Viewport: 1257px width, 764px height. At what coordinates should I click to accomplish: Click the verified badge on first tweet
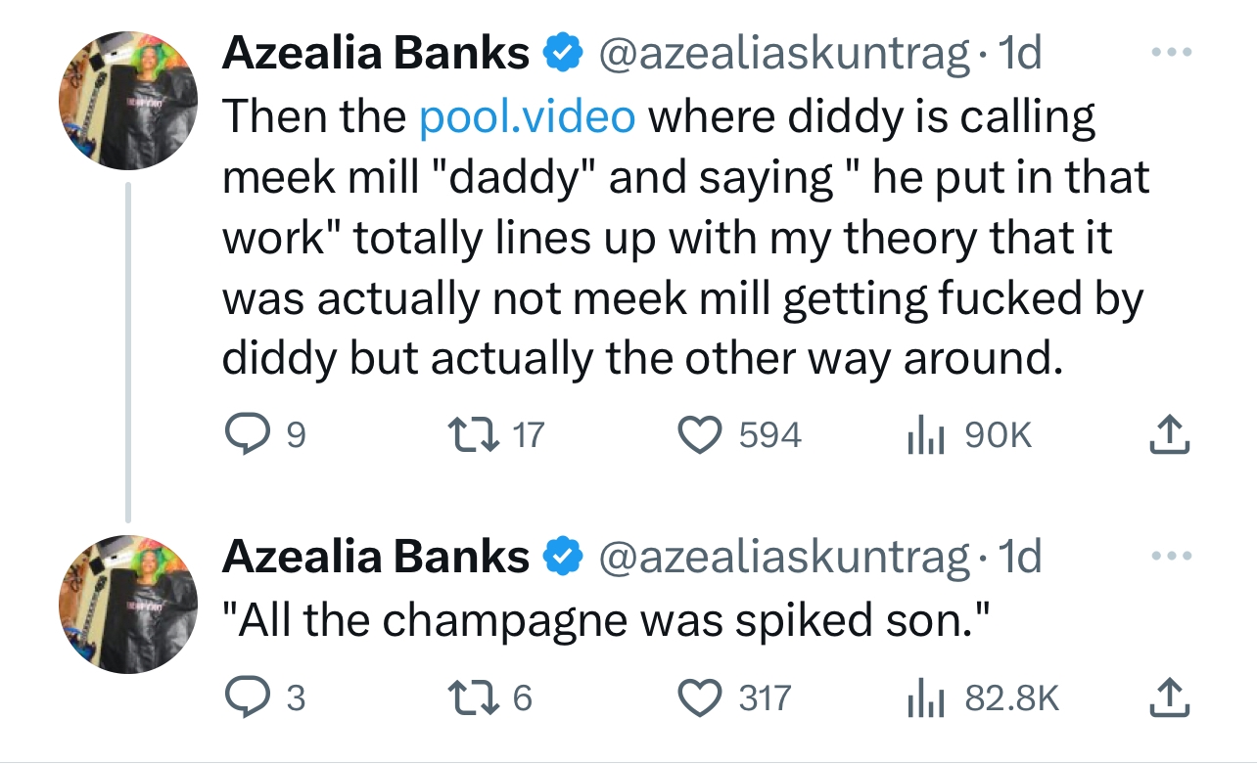[x=559, y=54]
